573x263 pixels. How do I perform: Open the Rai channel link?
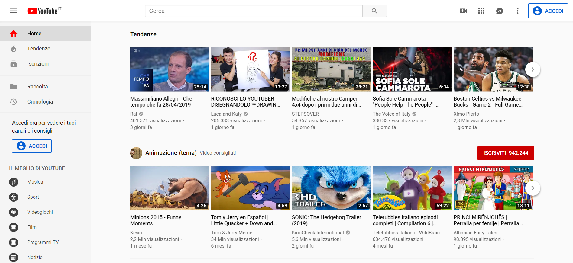134,114
